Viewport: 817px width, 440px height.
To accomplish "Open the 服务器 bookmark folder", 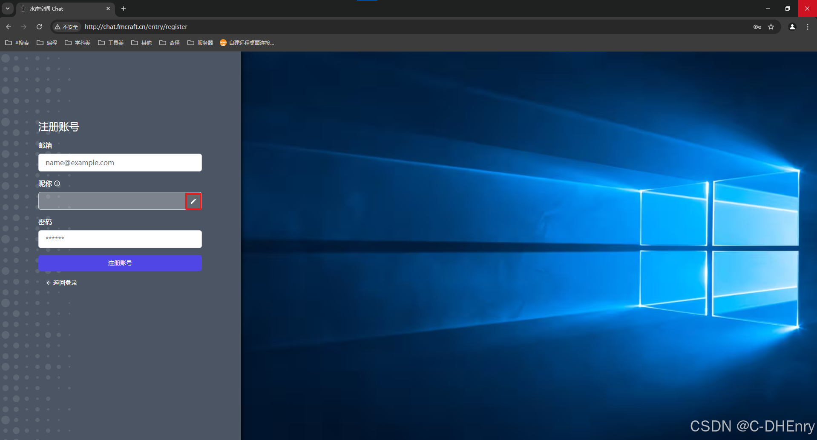I will click(x=200, y=43).
